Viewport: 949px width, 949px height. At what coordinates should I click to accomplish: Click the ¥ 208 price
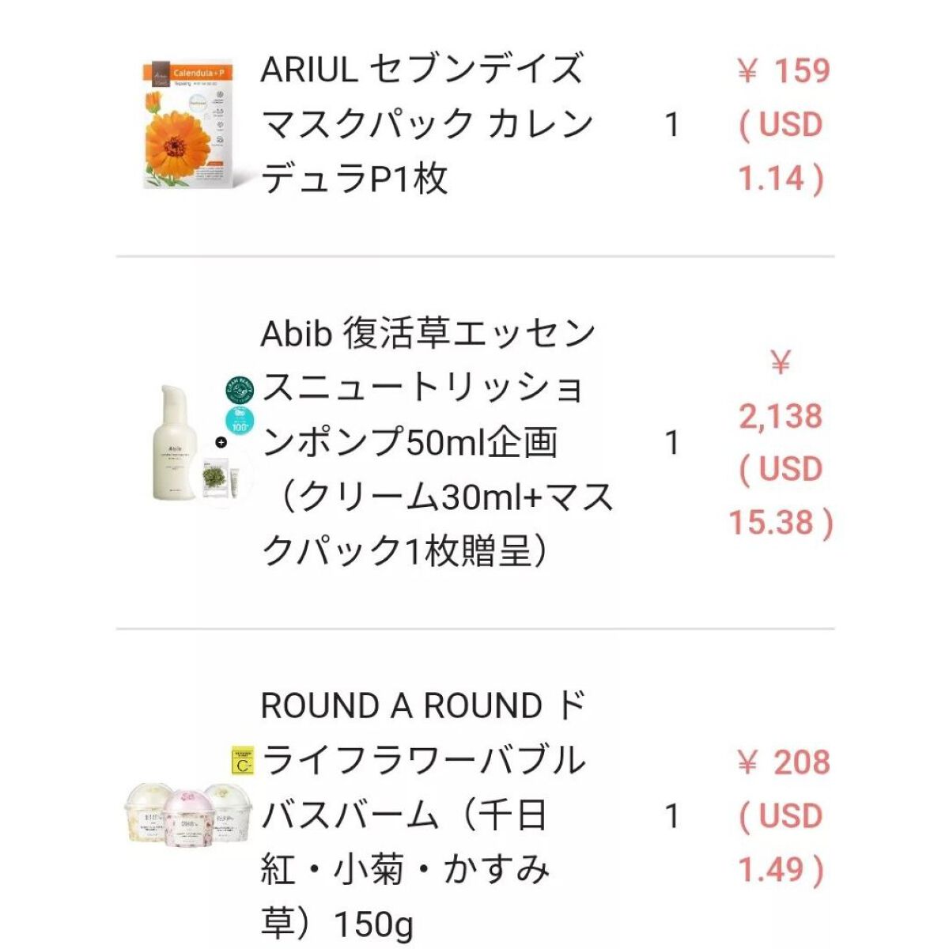click(x=782, y=762)
